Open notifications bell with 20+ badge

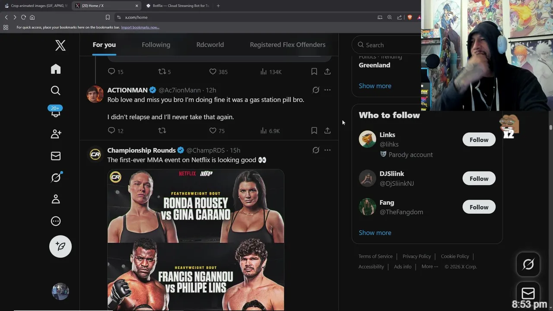[56, 112]
